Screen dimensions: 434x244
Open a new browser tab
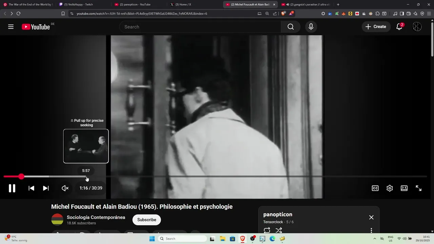click(338, 4)
